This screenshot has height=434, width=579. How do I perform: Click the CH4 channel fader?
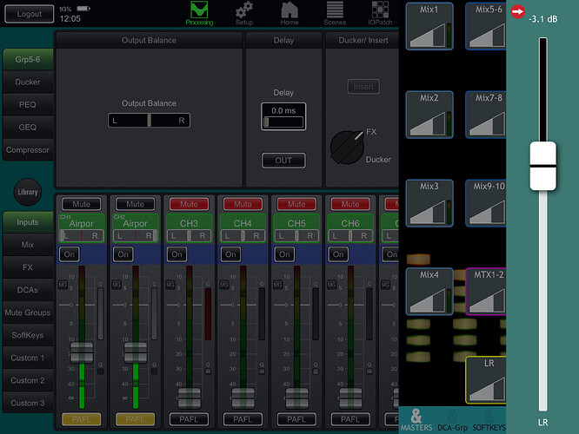[243, 398]
